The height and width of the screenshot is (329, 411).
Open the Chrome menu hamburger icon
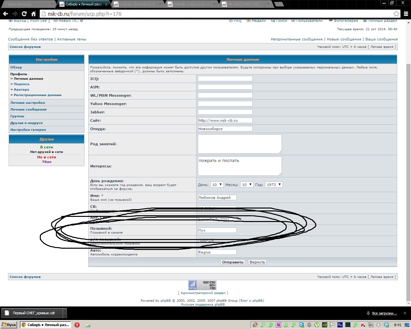pos(406,14)
